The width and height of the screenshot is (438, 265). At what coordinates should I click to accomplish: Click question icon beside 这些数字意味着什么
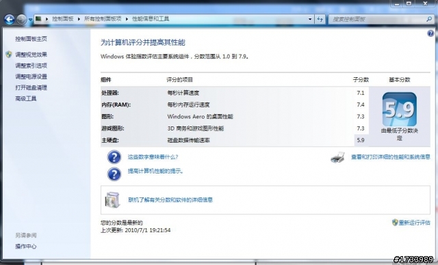click(114, 157)
